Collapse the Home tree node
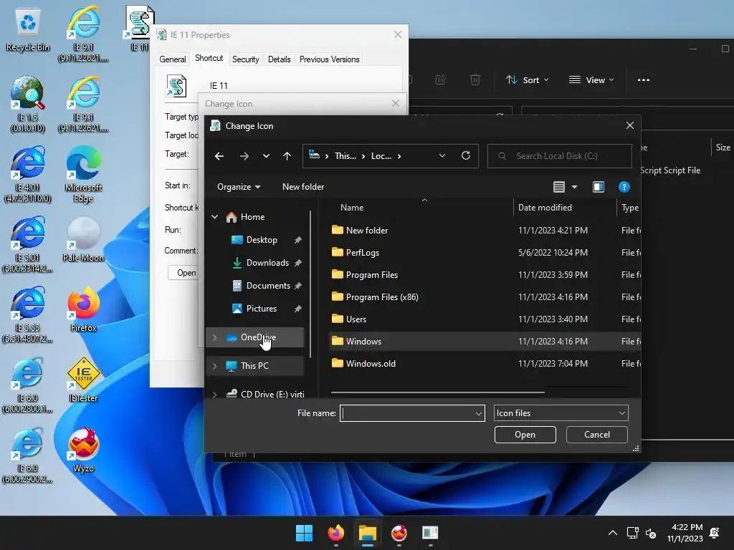 coord(215,216)
